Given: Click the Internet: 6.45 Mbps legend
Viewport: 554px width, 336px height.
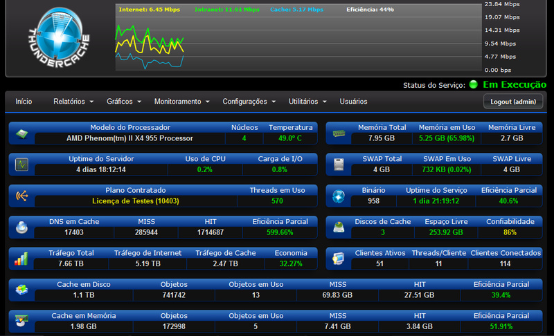Looking at the screenshot, I should [x=150, y=10].
